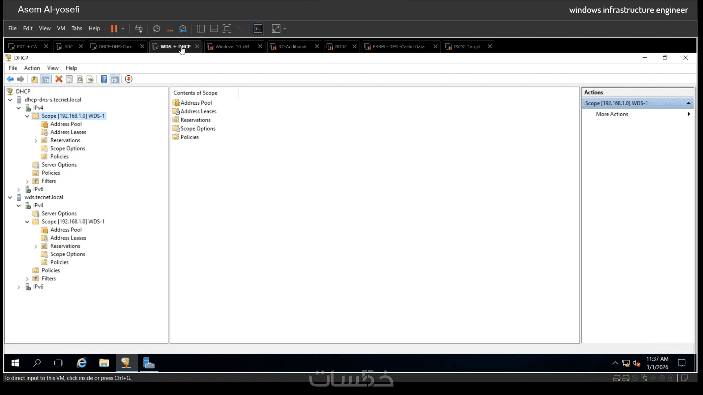Open the DHCP Action menu

tap(32, 68)
